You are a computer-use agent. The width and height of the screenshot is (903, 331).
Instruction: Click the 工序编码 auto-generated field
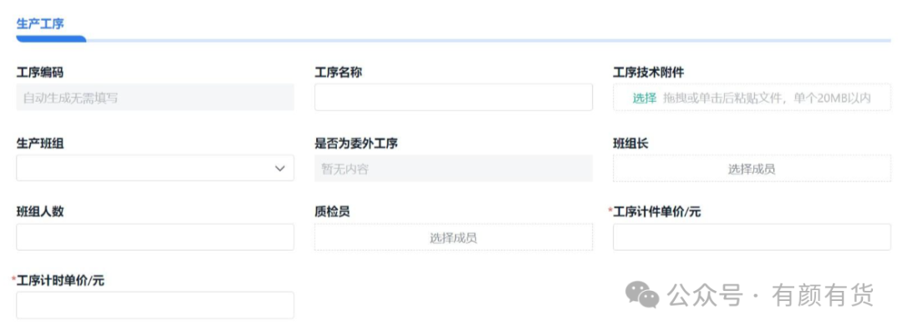coord(155,97)
